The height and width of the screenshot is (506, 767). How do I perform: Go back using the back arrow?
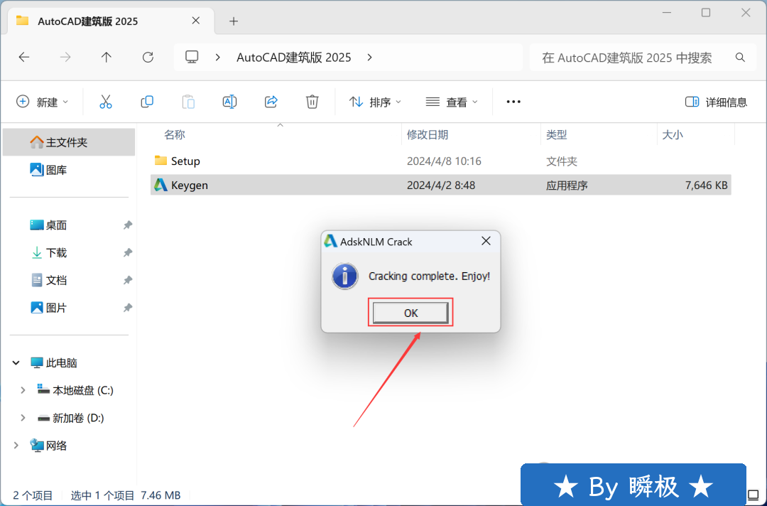[x=24, y=58]
